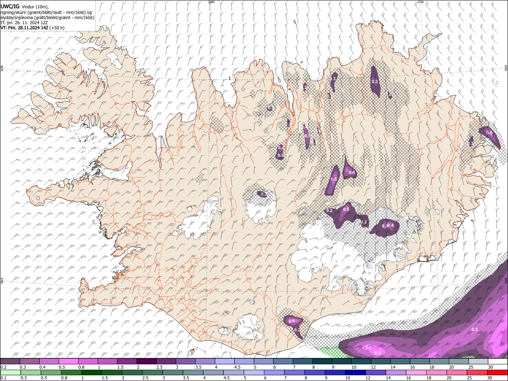Click the '30' value on the lower scale
Viewport: 508px width, 381px height.
pyautogui.click(x=490, y=378)
